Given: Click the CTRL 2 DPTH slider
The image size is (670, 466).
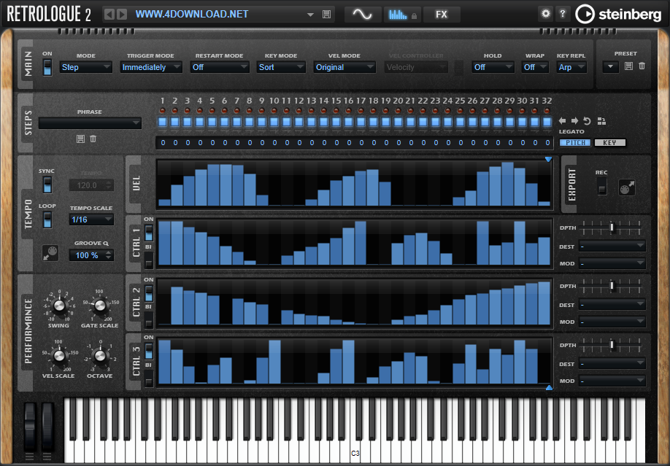Looking at the screenshot, I should [x=612, y=286].
